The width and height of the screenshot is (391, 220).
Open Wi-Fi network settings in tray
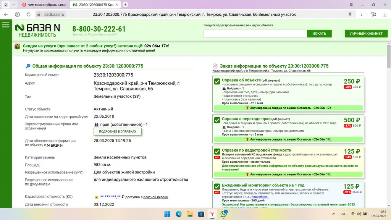[x=353, y=214]
